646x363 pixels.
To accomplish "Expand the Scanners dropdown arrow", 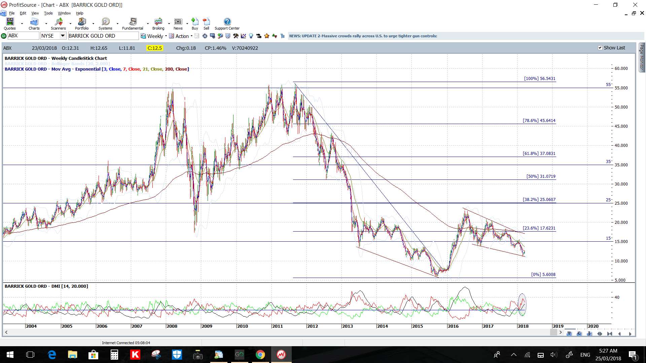I will coord(70,24).
